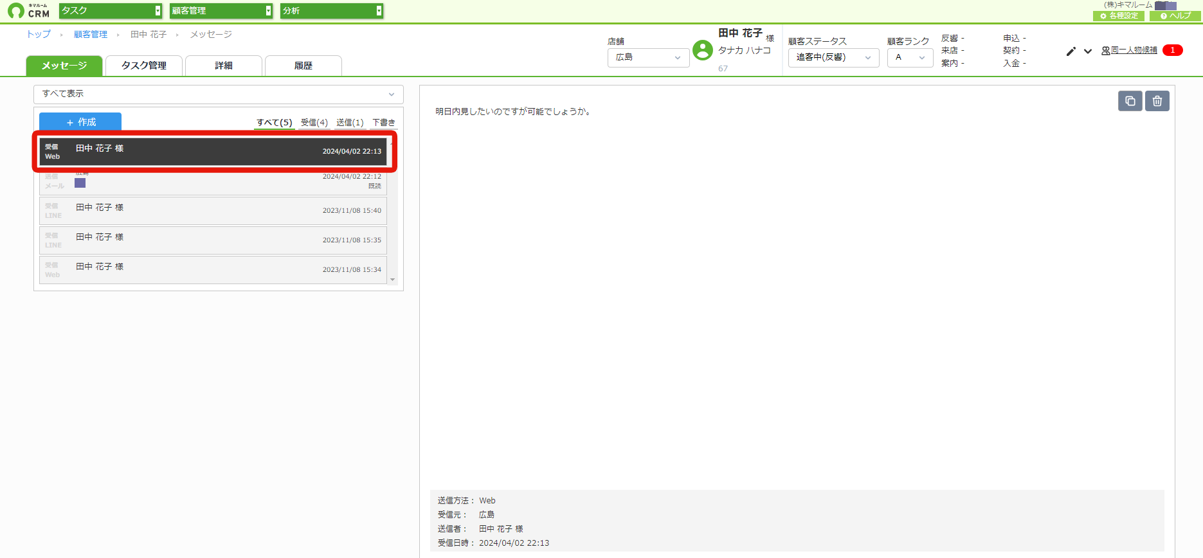Open the 顧客管理 top menu dropdown
This screenshot has height=558, width=1203.
(221, 11)
